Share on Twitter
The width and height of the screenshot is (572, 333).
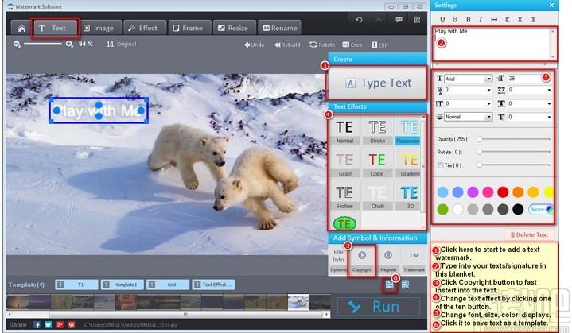click(49, 324)
